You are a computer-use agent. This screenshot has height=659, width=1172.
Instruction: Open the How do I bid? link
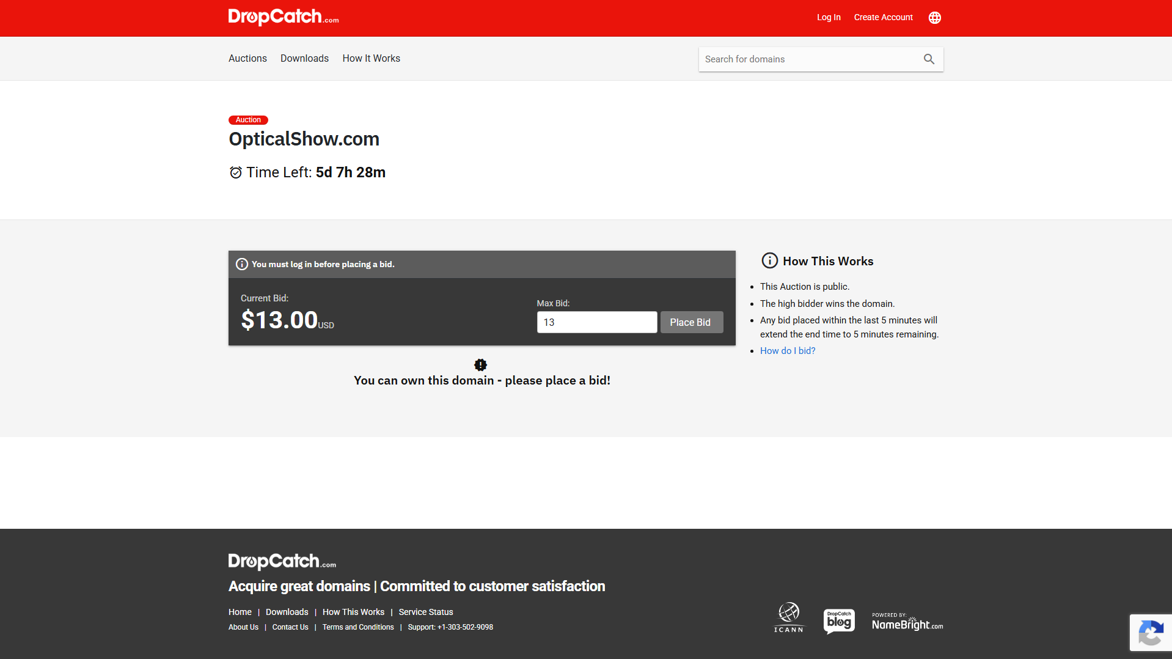(x=788, y=351)
